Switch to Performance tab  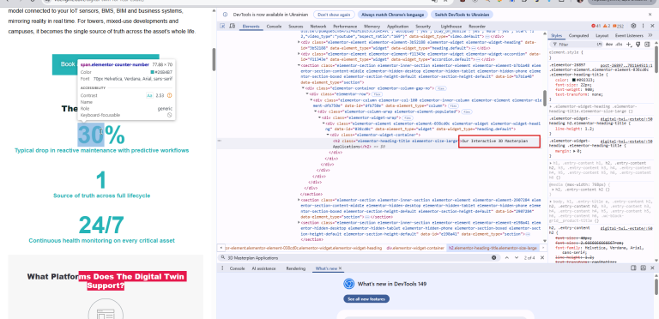tap(345, 27)
